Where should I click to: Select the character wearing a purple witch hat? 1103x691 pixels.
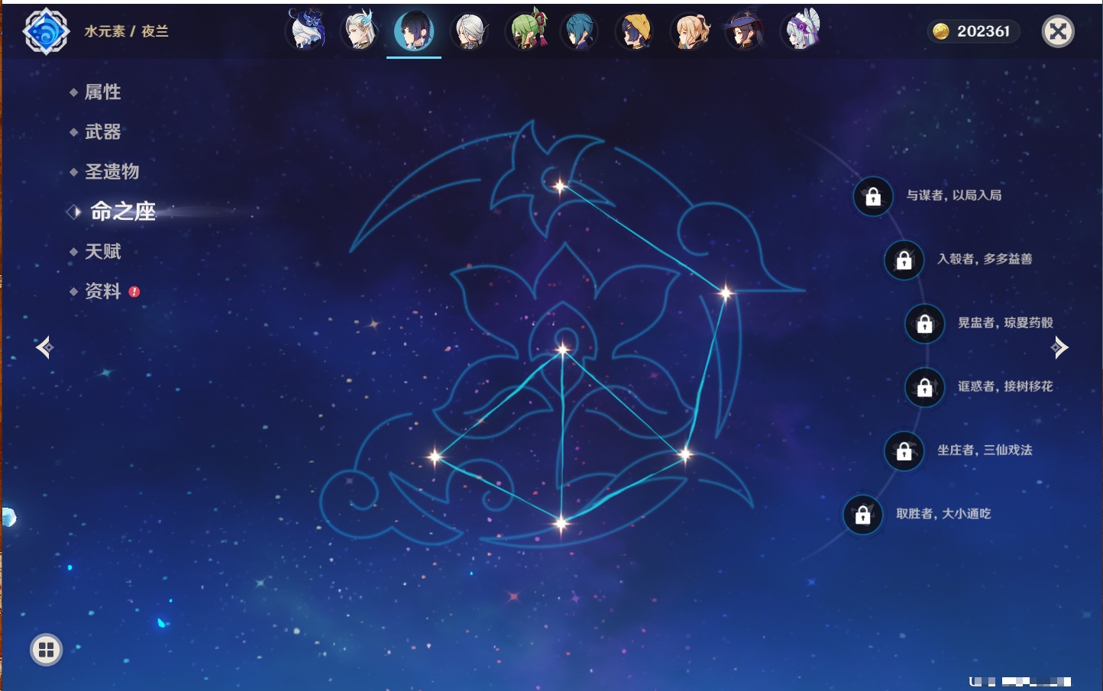746,31
